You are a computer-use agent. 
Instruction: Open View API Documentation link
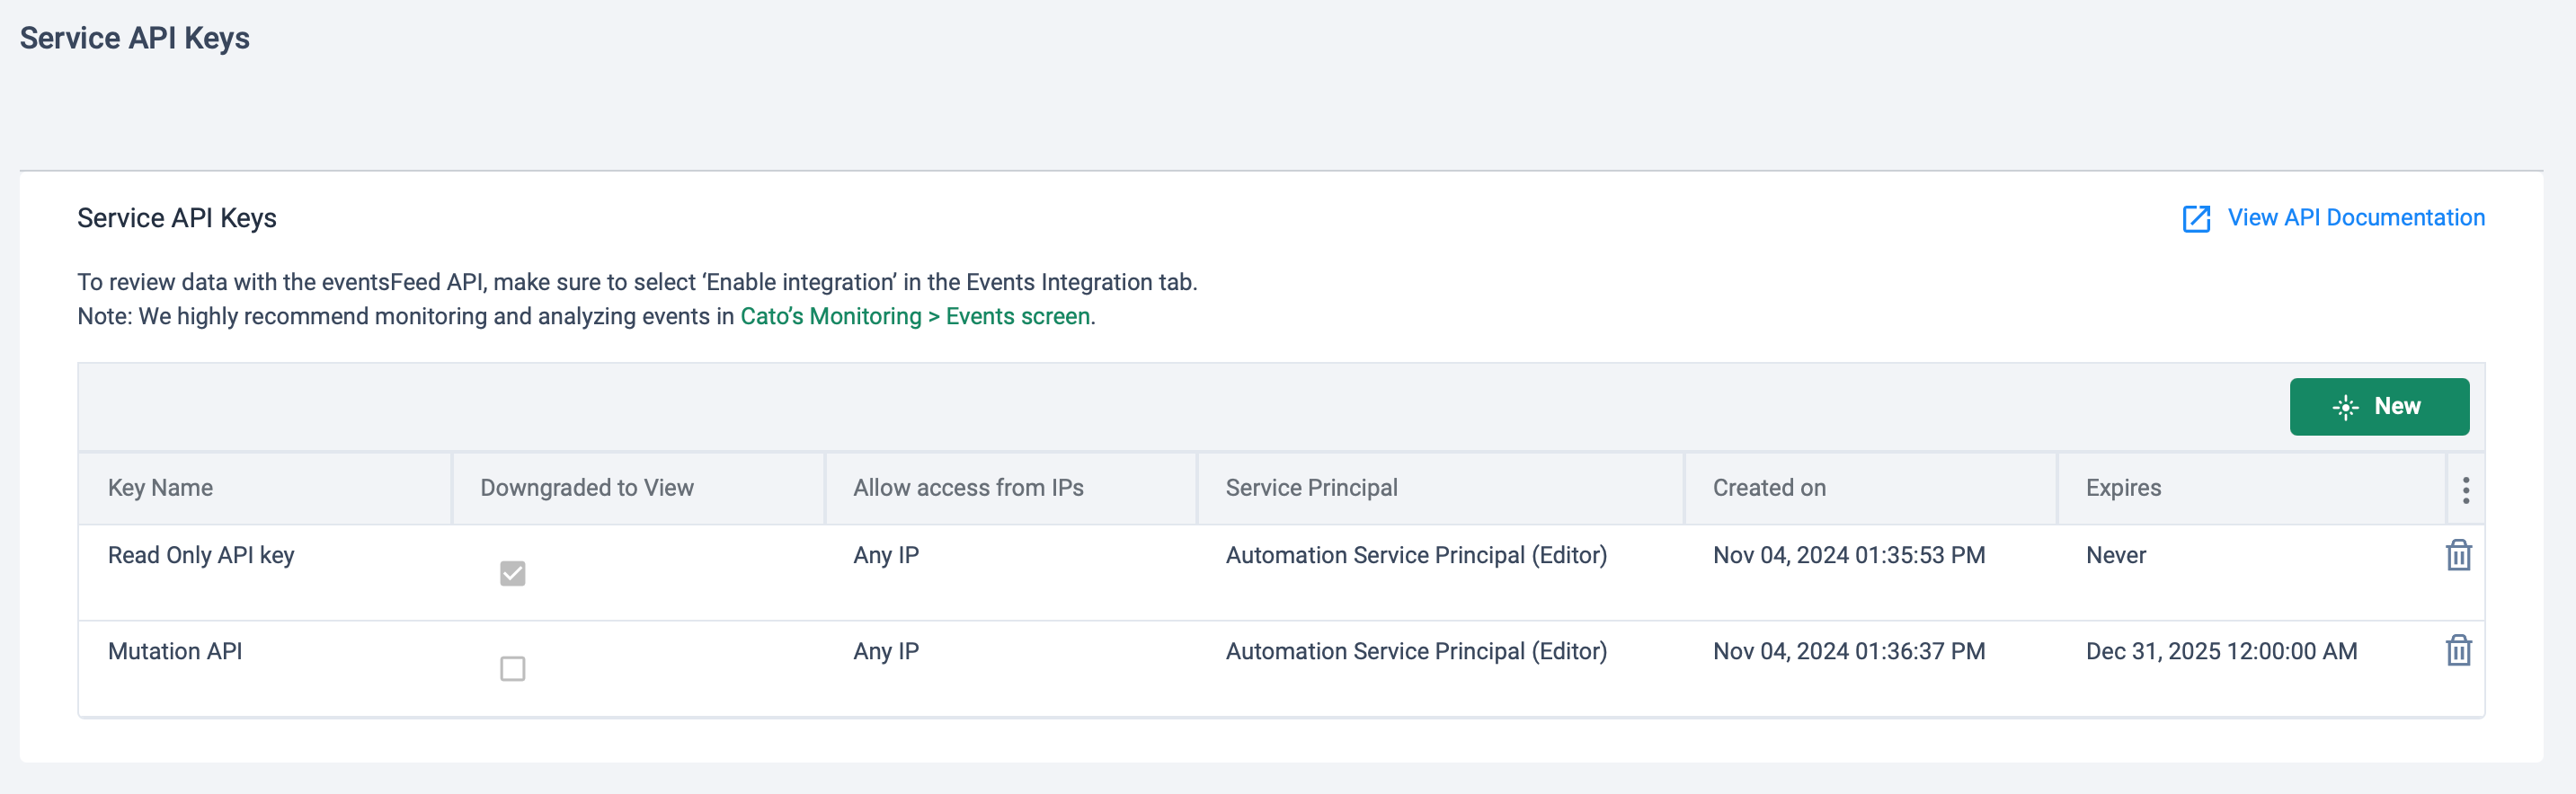(2355, 217)
